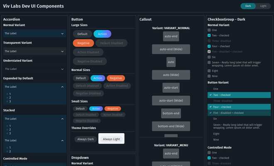The width and height of the screenshot is (274, 166).
Task: Click the Viv Labs Dev UI Components title
Action: point(33,6)
